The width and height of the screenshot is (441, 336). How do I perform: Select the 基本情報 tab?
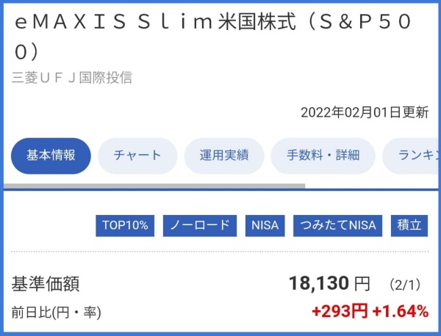(51, 156)
